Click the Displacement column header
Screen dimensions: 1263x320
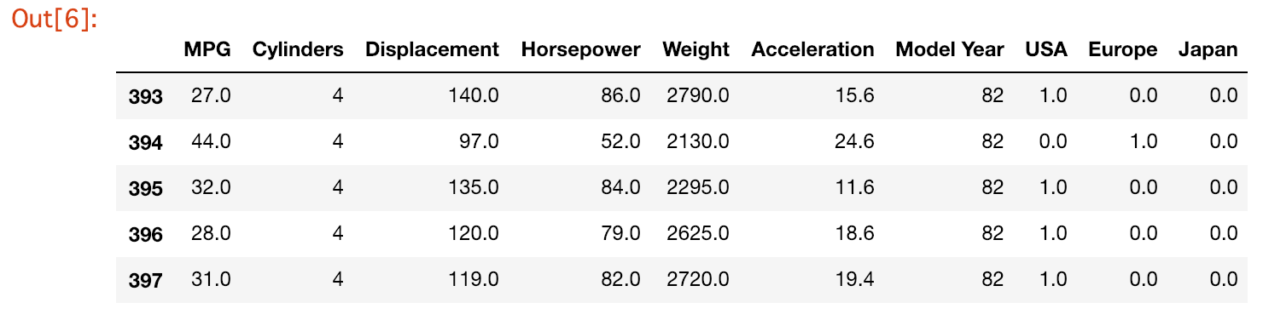click(x=432, y=49)
